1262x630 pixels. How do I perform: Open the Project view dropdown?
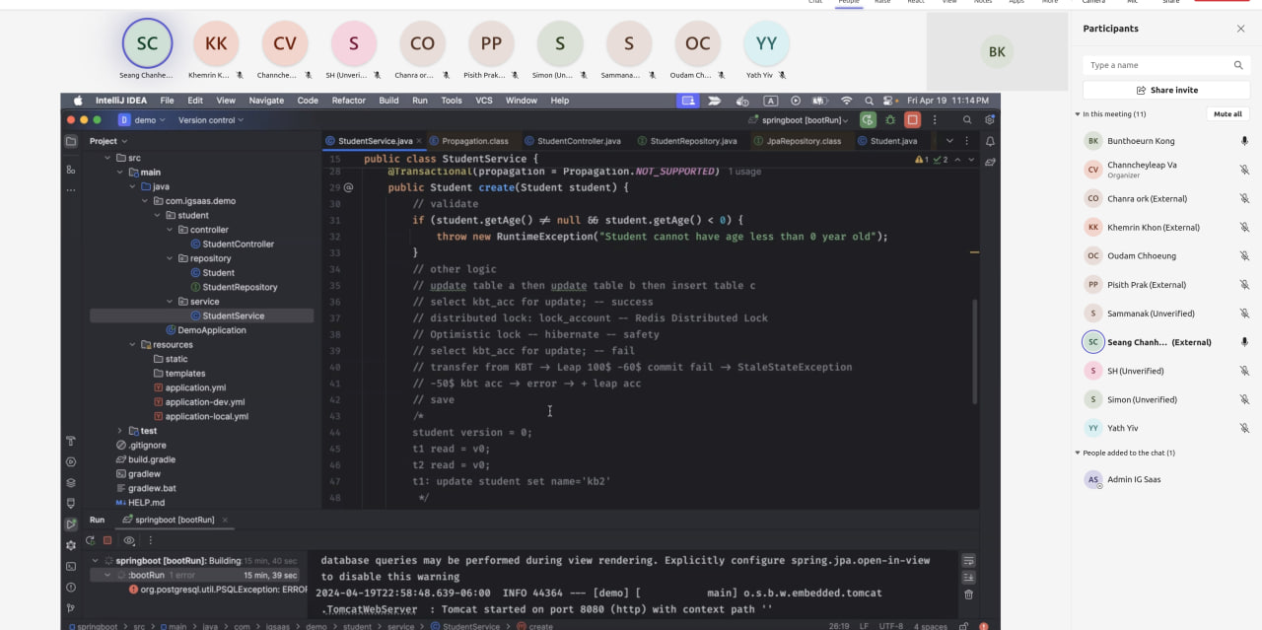click(x=107, y=141)
